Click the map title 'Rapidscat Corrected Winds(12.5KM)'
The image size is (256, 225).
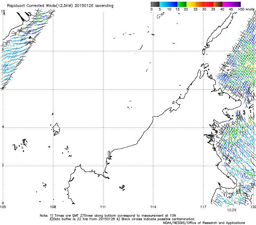click(40, 6)
